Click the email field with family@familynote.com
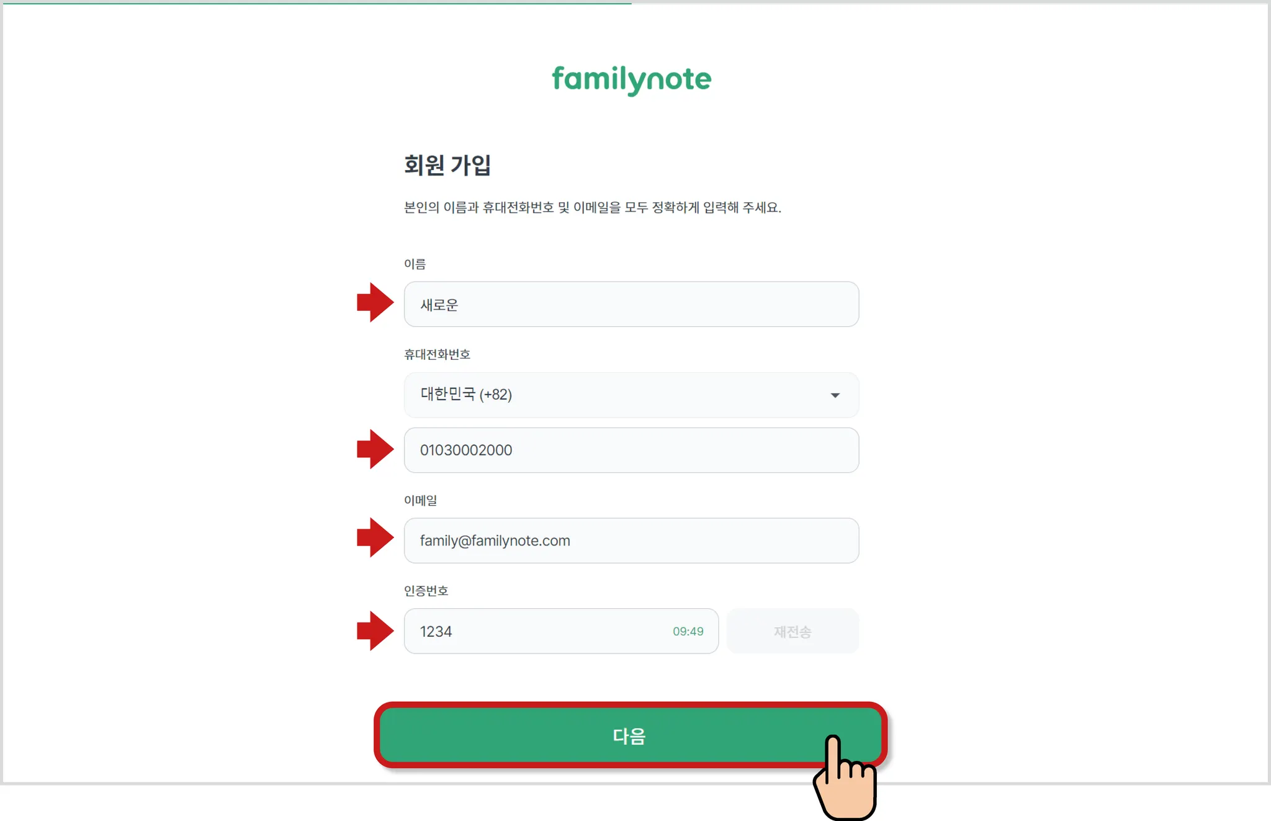 pyautogui.click(x=631, y=541)
